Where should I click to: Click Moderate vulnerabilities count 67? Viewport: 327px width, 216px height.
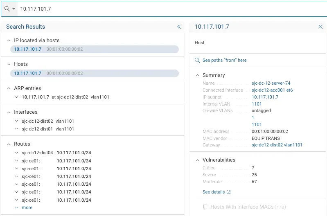(254, 182)
